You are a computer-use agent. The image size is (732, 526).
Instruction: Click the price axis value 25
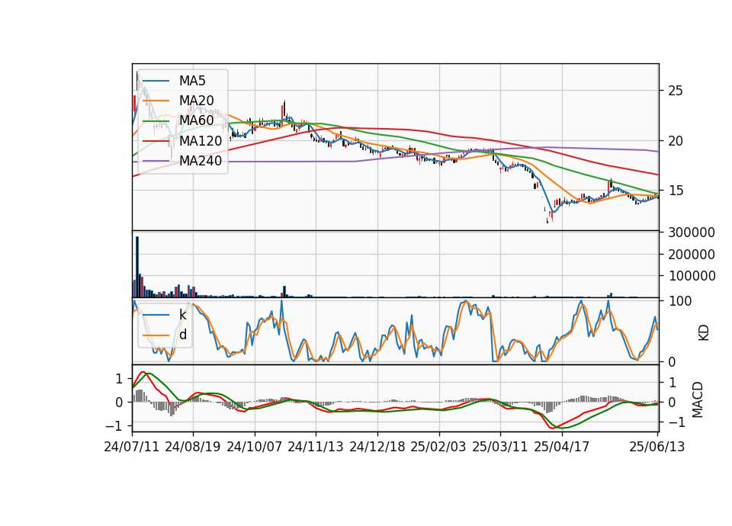[675, 91]
